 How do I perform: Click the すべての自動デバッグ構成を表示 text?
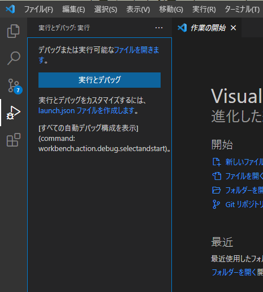(x=88, y=128)
